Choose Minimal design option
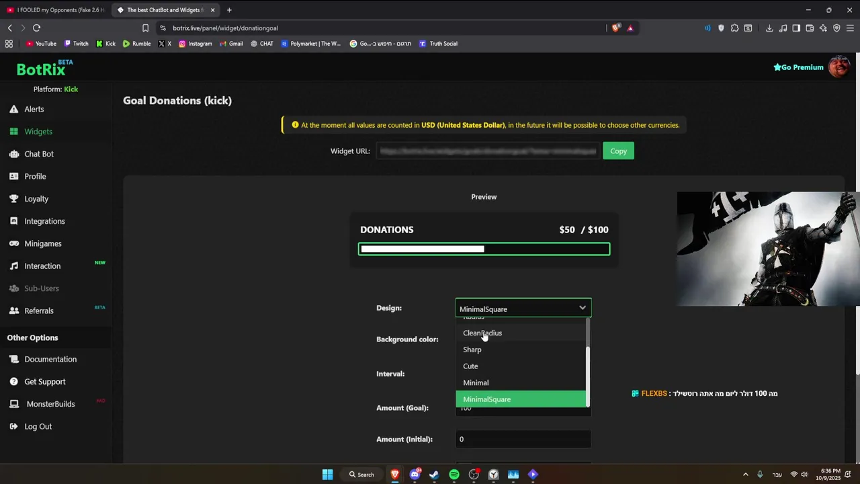Image resolution: width=860 pixels, height=484 pixels. 521,382
